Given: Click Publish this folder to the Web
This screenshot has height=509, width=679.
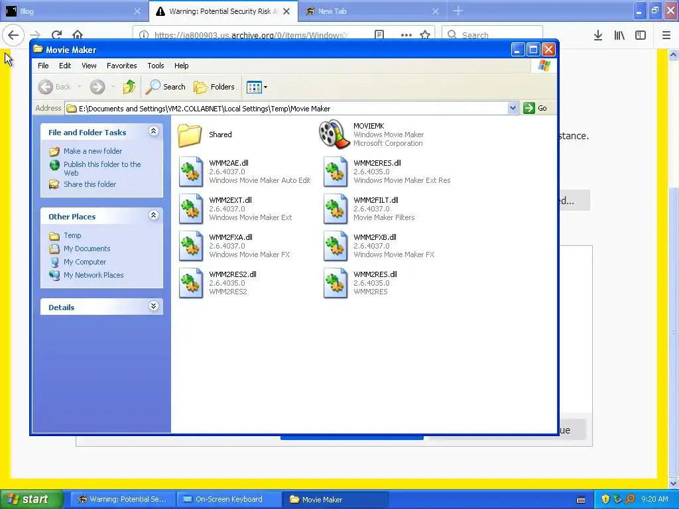Looking at the screenshot, I should tap(102, 168).
